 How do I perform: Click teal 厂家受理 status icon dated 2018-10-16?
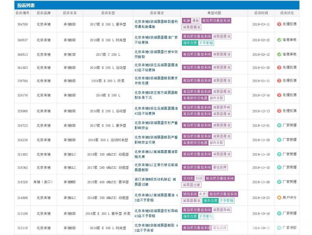(x=279, y=213)
